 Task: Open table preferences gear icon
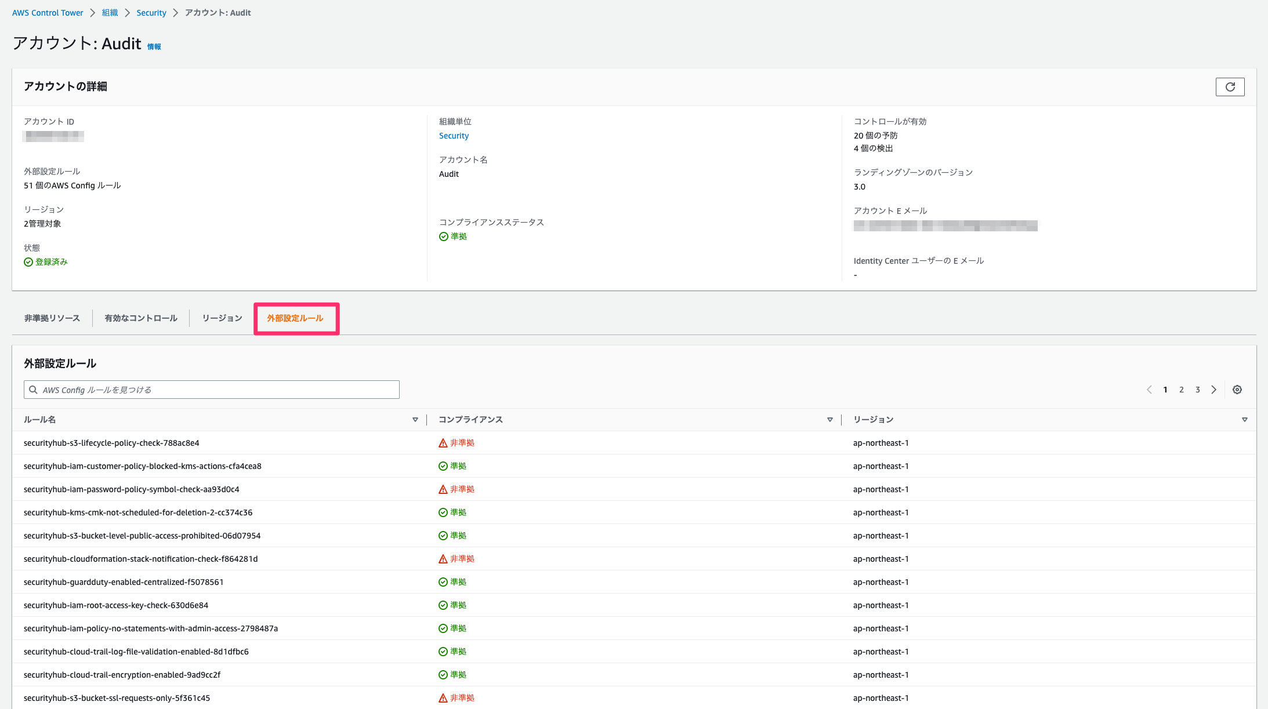pyautogui.click(x=1237, y=390)
